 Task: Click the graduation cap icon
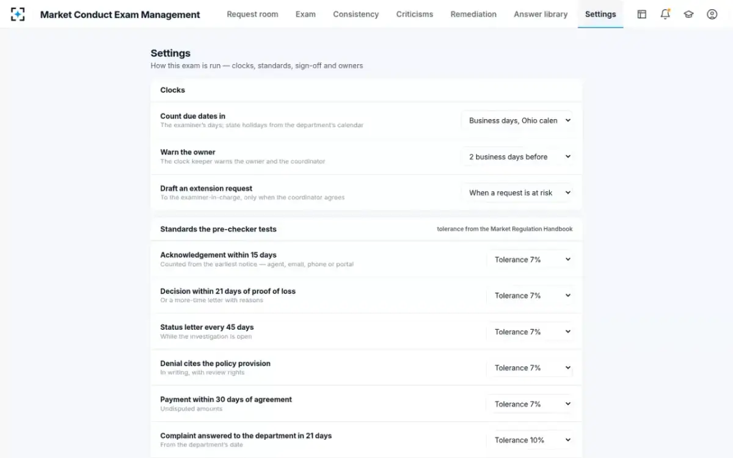pyautogui.click(x=688, y=14)
